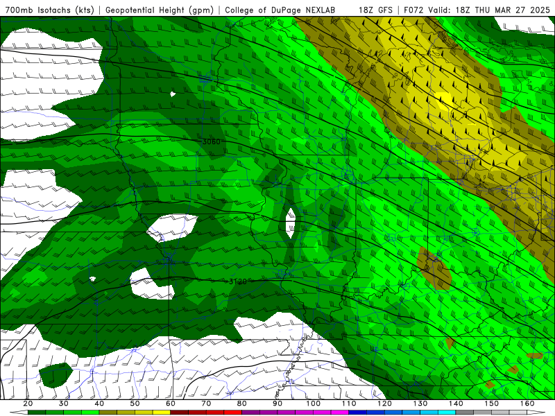Select the dark blue swatch just after 110
Screen dimensions: 555x416
click(x=357, y=413)
